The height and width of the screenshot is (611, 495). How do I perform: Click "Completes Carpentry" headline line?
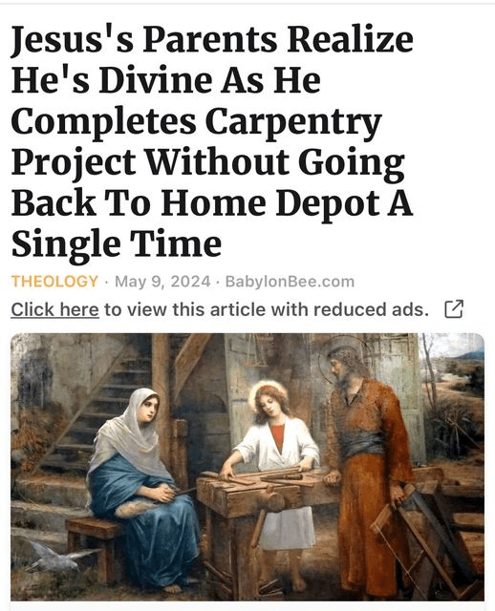(196, 123)
